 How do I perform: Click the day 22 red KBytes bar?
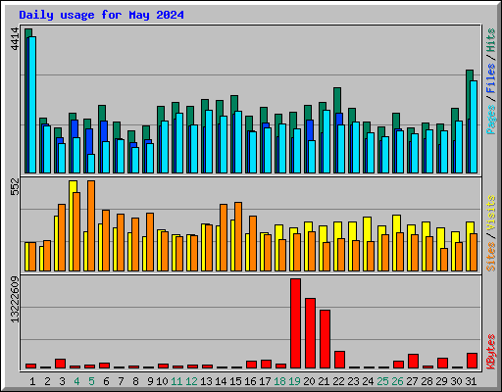(x=339, y=360)
